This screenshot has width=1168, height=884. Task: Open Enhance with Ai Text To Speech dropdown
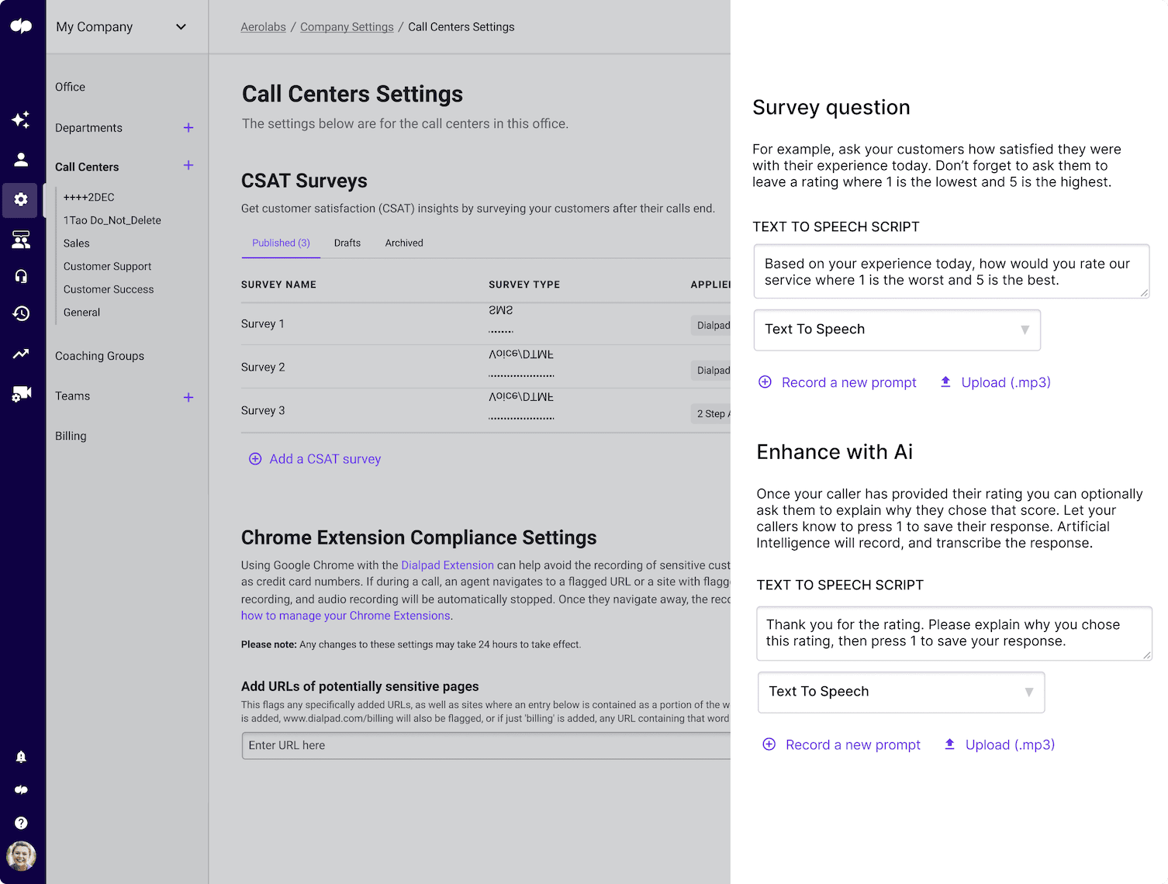(900, 692)
